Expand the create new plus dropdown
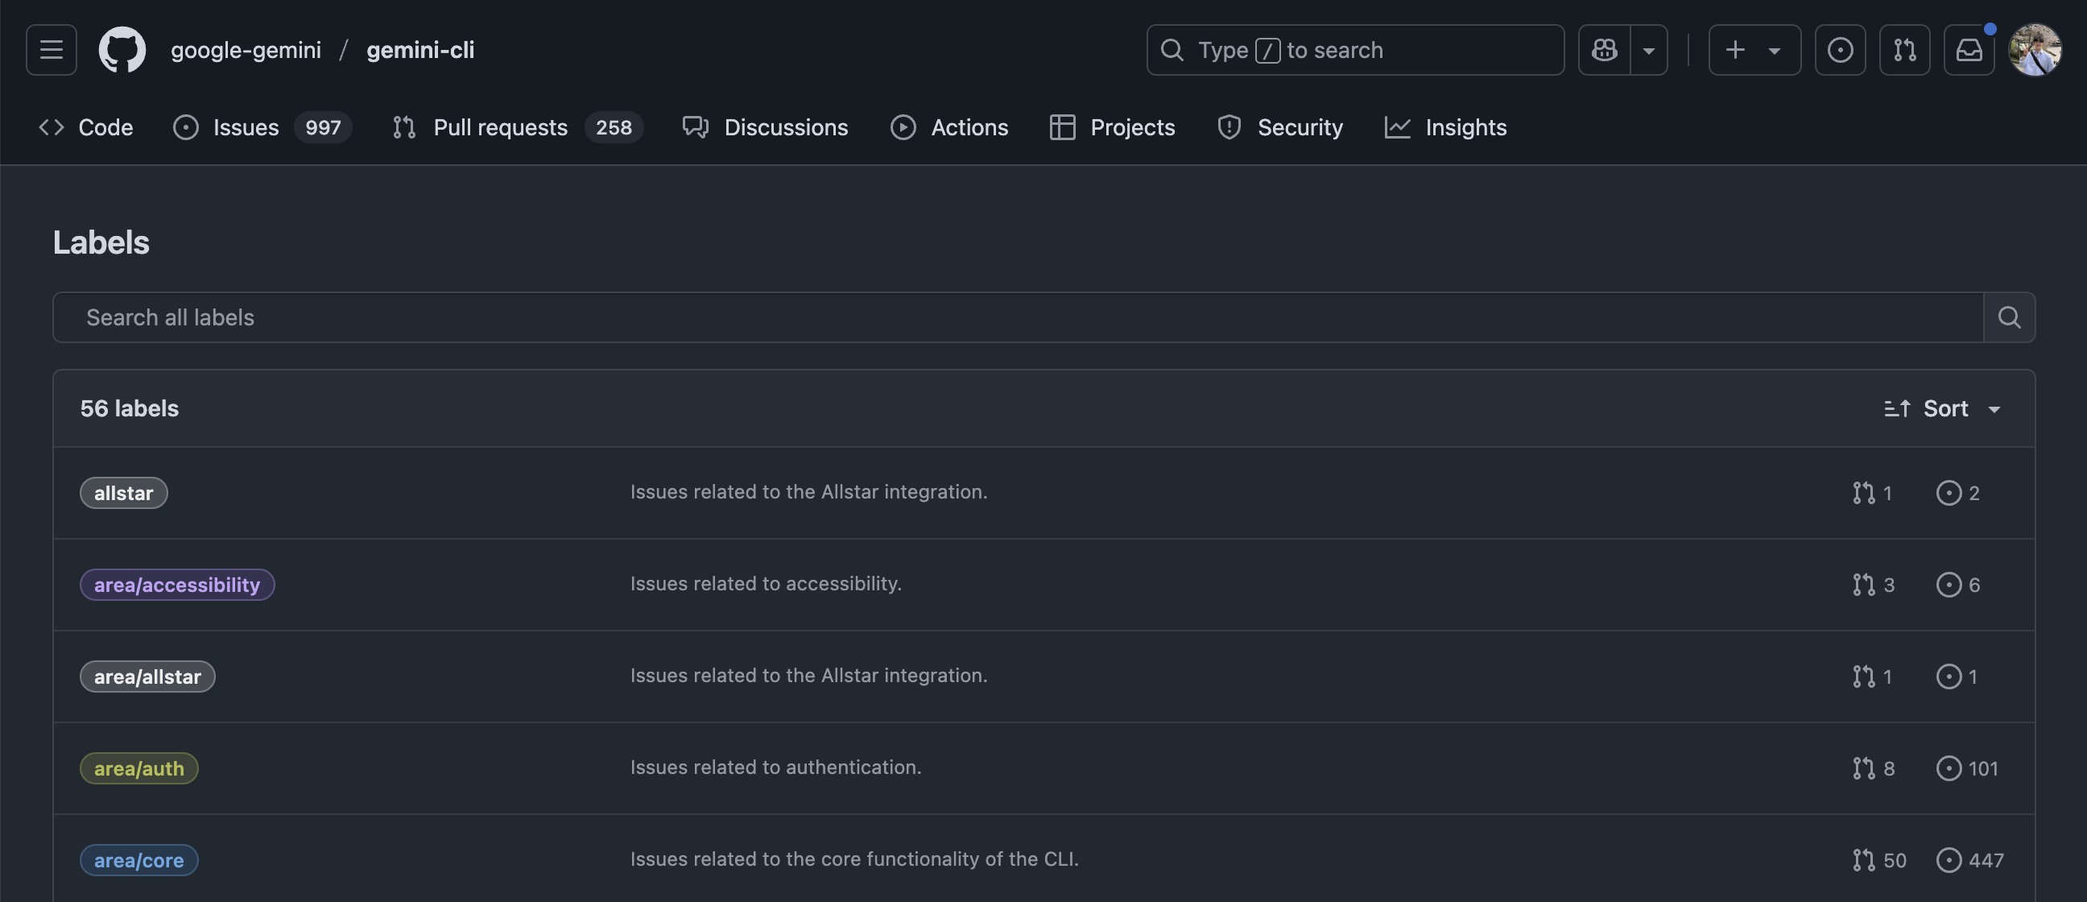This screenshot has height=902, width=2087. (1754, 50)
